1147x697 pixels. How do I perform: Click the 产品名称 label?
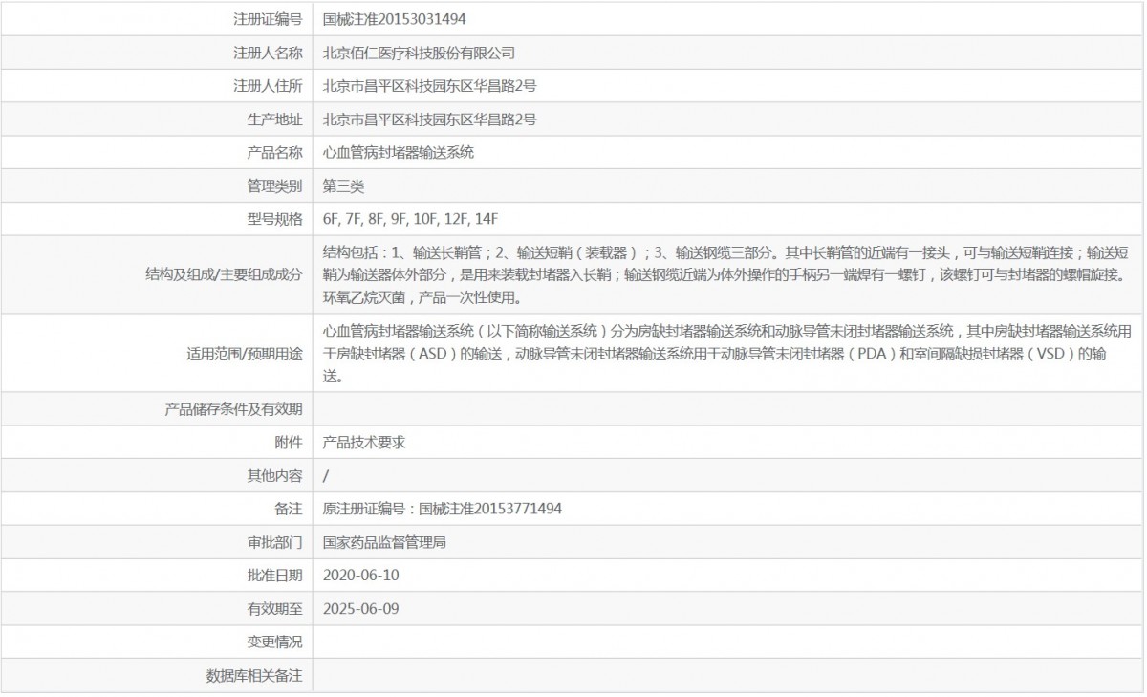coord(274,152)
